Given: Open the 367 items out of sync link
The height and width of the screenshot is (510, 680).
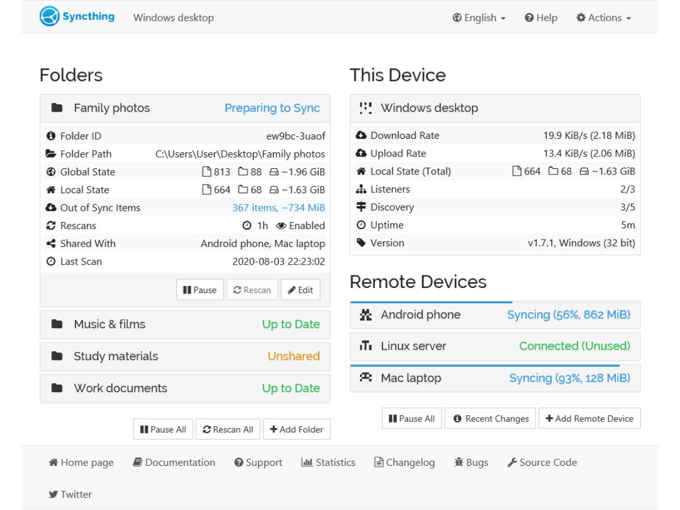Looking at the screenshot, I should tap(279, 207).
